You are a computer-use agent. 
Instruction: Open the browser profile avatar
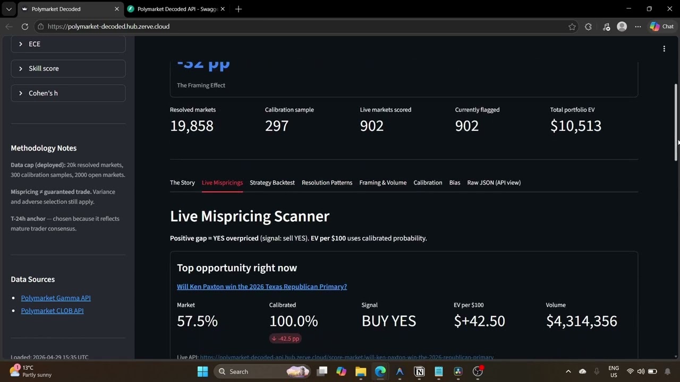click(622, 27)
